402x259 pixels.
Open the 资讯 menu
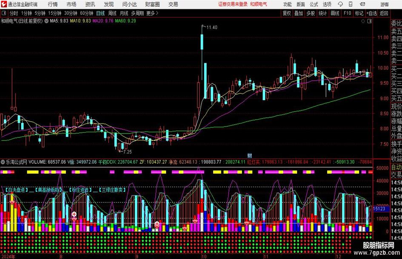tap(90, 4)
